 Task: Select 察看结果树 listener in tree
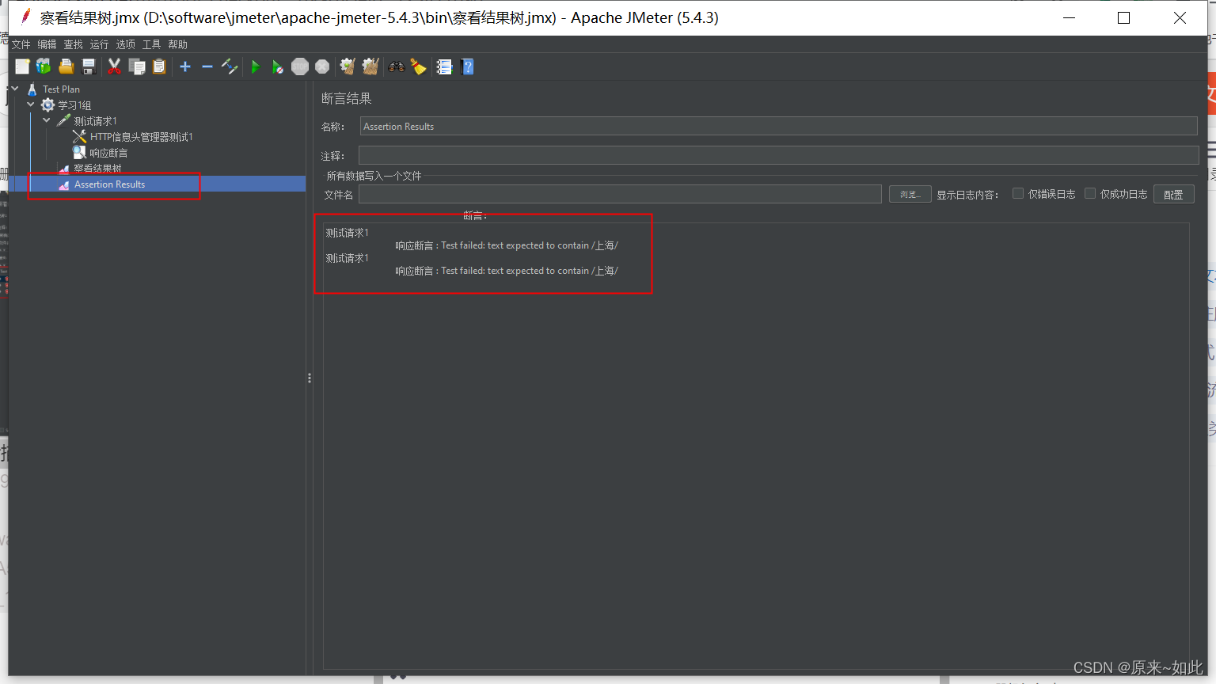click(x=97, y=169)
